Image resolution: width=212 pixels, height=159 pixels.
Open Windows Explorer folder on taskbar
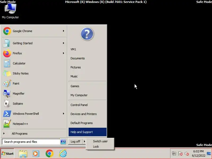(x=23, y=154)
